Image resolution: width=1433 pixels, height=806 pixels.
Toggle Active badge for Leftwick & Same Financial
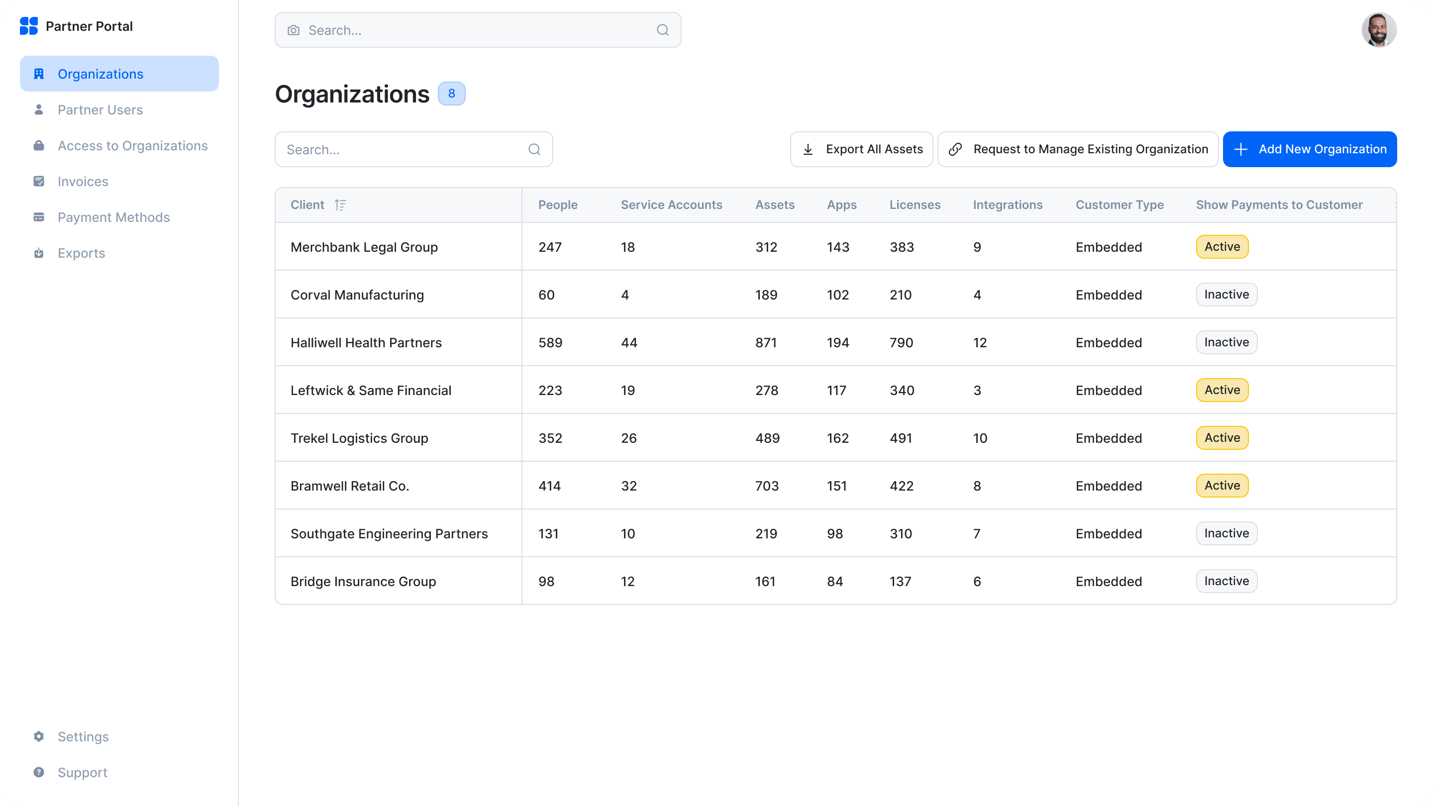coord(1222,390)
